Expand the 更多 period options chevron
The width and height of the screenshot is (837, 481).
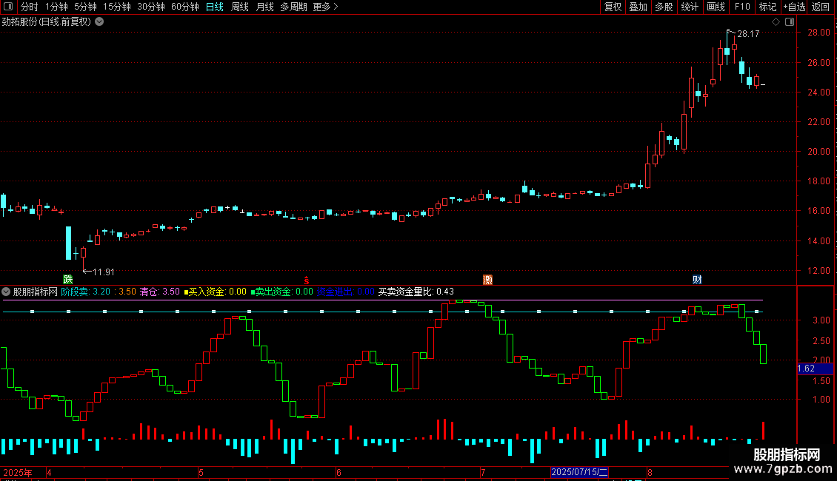(x=336, y=7)
